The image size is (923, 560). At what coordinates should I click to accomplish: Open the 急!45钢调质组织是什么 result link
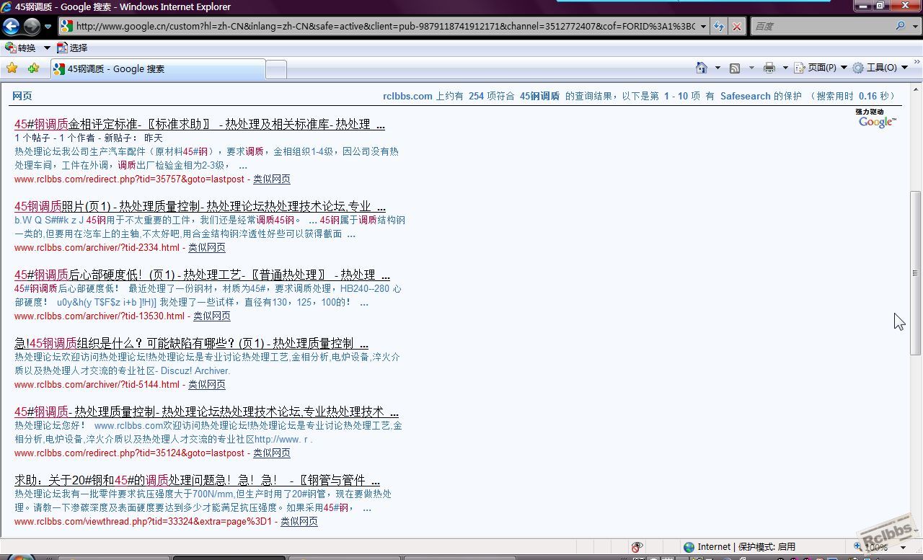tap(191, 343)
